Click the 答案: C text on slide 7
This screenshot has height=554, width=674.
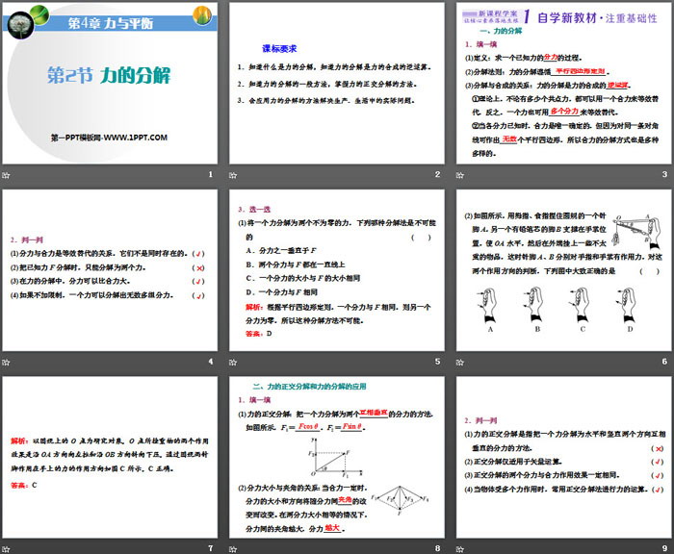coord(24,485)
